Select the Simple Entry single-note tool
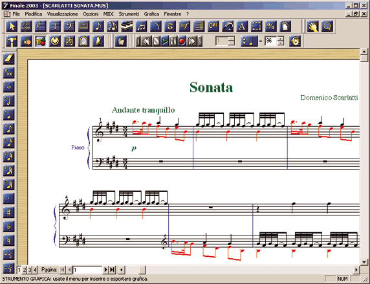This screenshot has height=284, width=370. [x=98, y=27]
